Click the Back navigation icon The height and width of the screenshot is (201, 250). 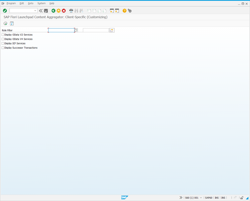(x=53, y=10)
